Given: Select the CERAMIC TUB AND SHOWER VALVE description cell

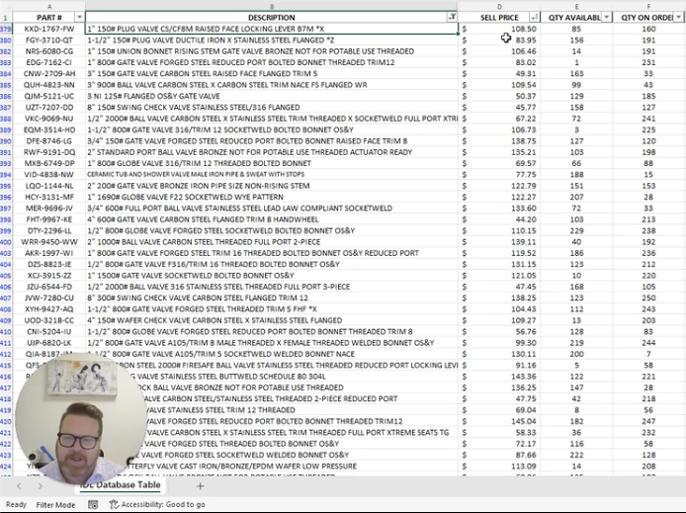Looking at the screenshot, I should [272, 175].
